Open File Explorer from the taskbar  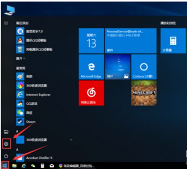coord(14,166)
